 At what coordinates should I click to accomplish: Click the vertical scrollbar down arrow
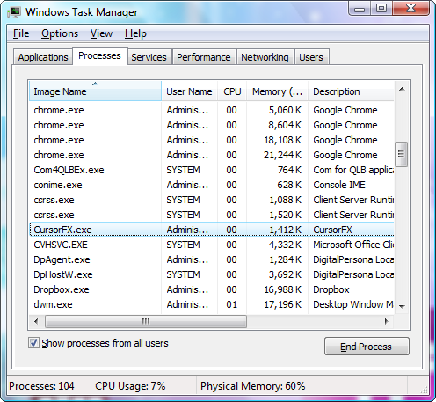[402, 306]
